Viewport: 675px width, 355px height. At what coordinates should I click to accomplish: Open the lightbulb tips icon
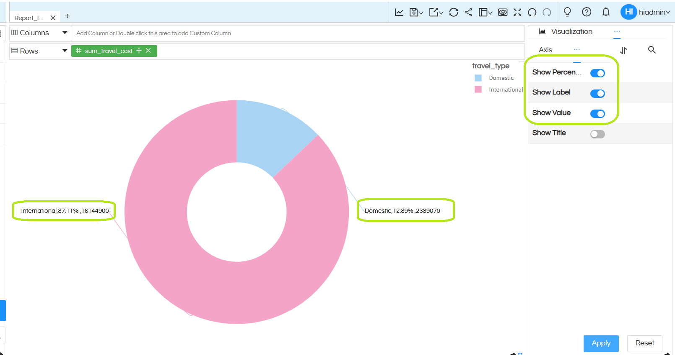tap(567, 12)
